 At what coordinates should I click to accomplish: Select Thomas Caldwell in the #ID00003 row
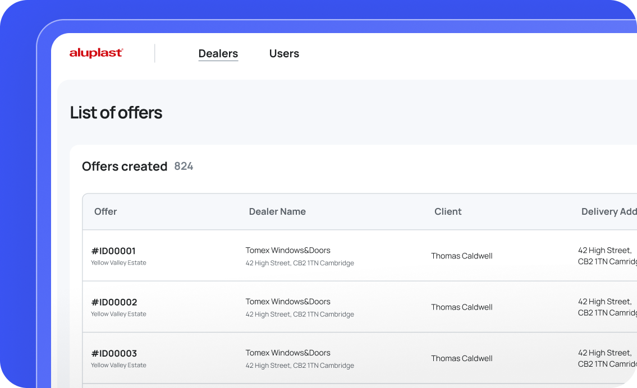tap(461, 358)
